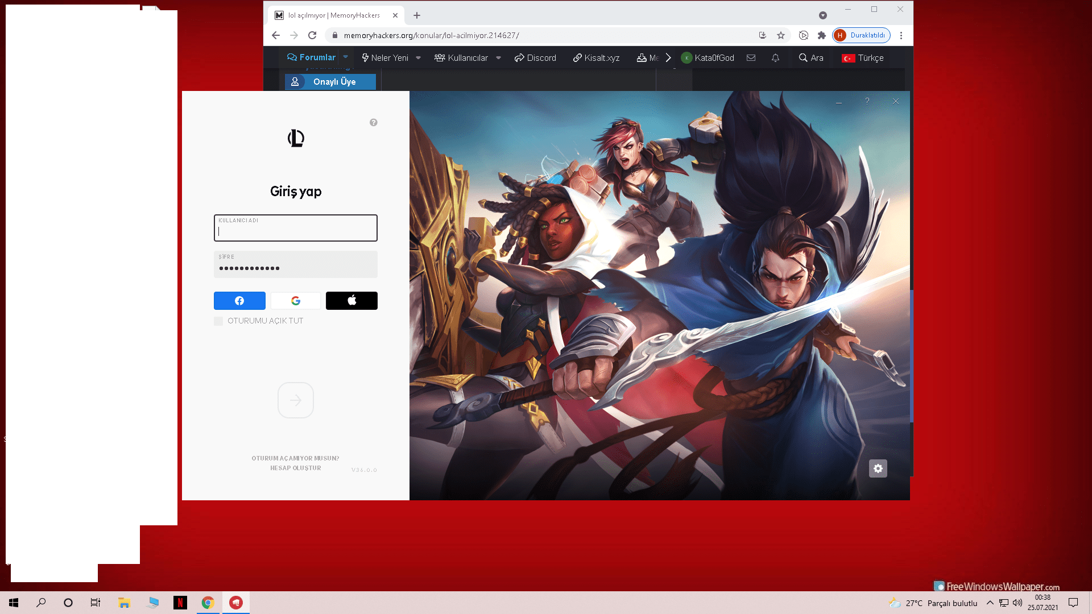Open forum inbox envelope icon
This screenshot has height=614, width=1092.
(x=751, y=57)
